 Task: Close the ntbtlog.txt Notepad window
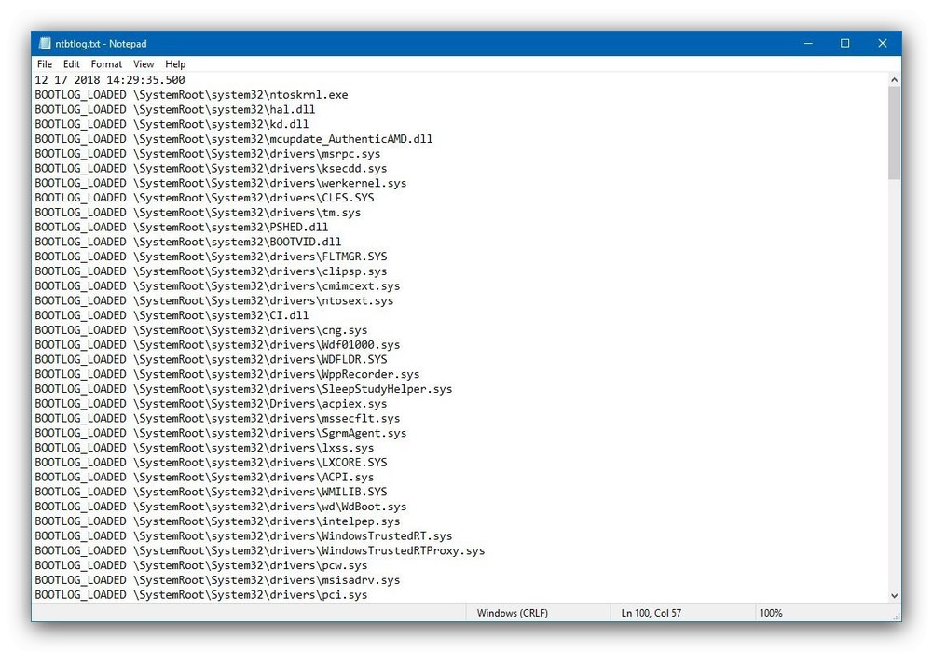point(883,44)
